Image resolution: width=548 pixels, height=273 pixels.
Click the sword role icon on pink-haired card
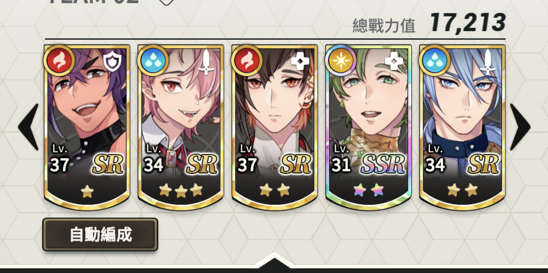[206, 62]
